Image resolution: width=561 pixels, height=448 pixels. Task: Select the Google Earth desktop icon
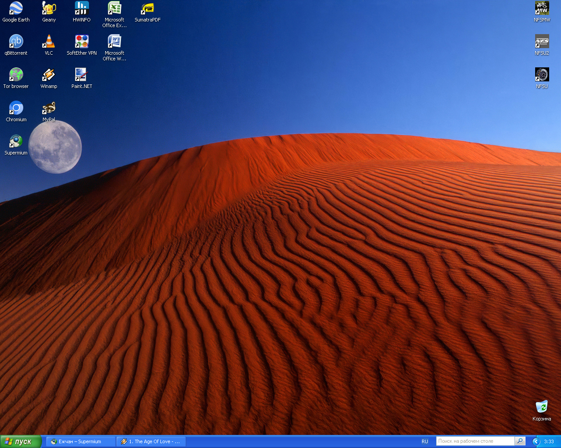pos(16,11)
